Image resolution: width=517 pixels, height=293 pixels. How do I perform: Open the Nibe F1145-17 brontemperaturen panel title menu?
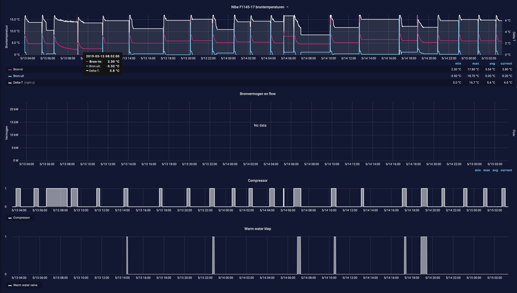coord(257,7)
